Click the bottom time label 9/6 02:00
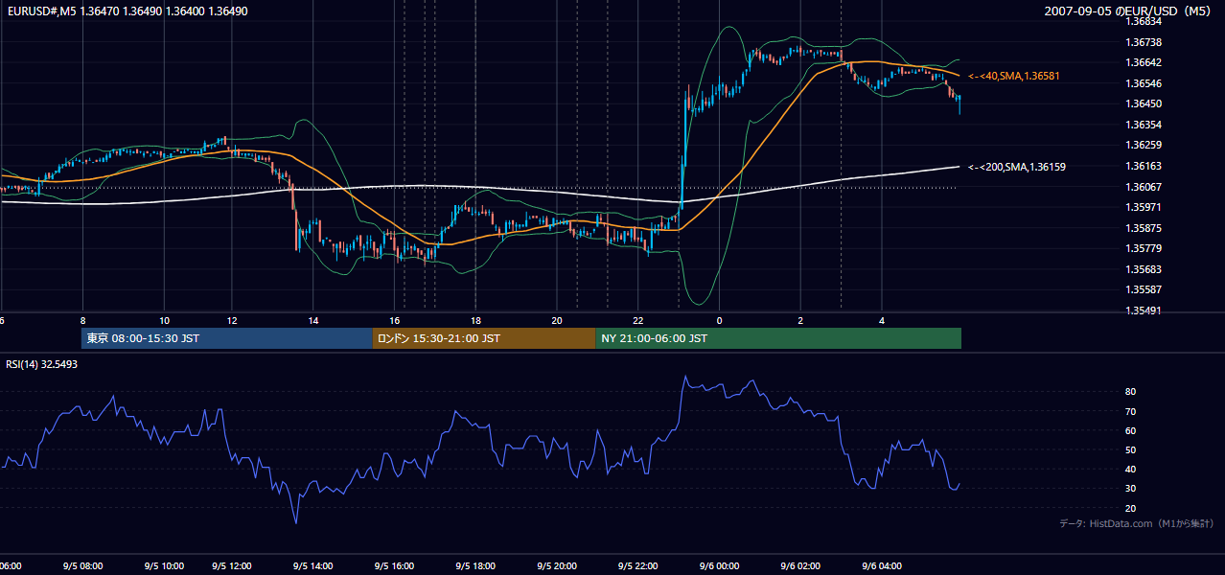Viewport: 1225px width, 575px height. [x=800, y=566]
